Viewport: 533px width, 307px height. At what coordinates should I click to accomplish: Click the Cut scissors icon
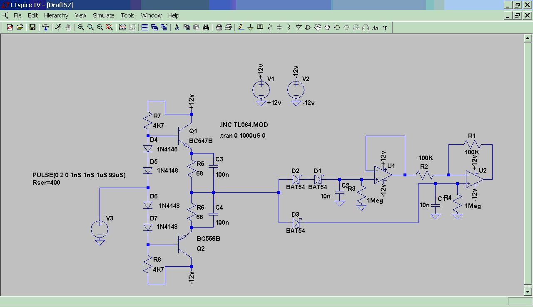pyautogui.click(x=177, y=27)
